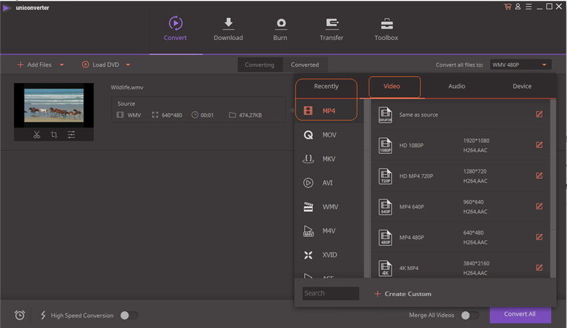Select the M4V format
The height and width of the screenshot is (328, 567).
pyautogui.click(x=329, y=231)
